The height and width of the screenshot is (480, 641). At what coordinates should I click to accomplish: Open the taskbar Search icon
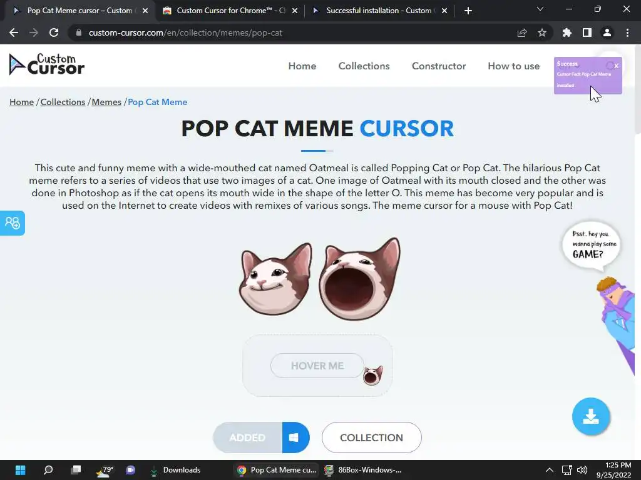pos(48,470)
